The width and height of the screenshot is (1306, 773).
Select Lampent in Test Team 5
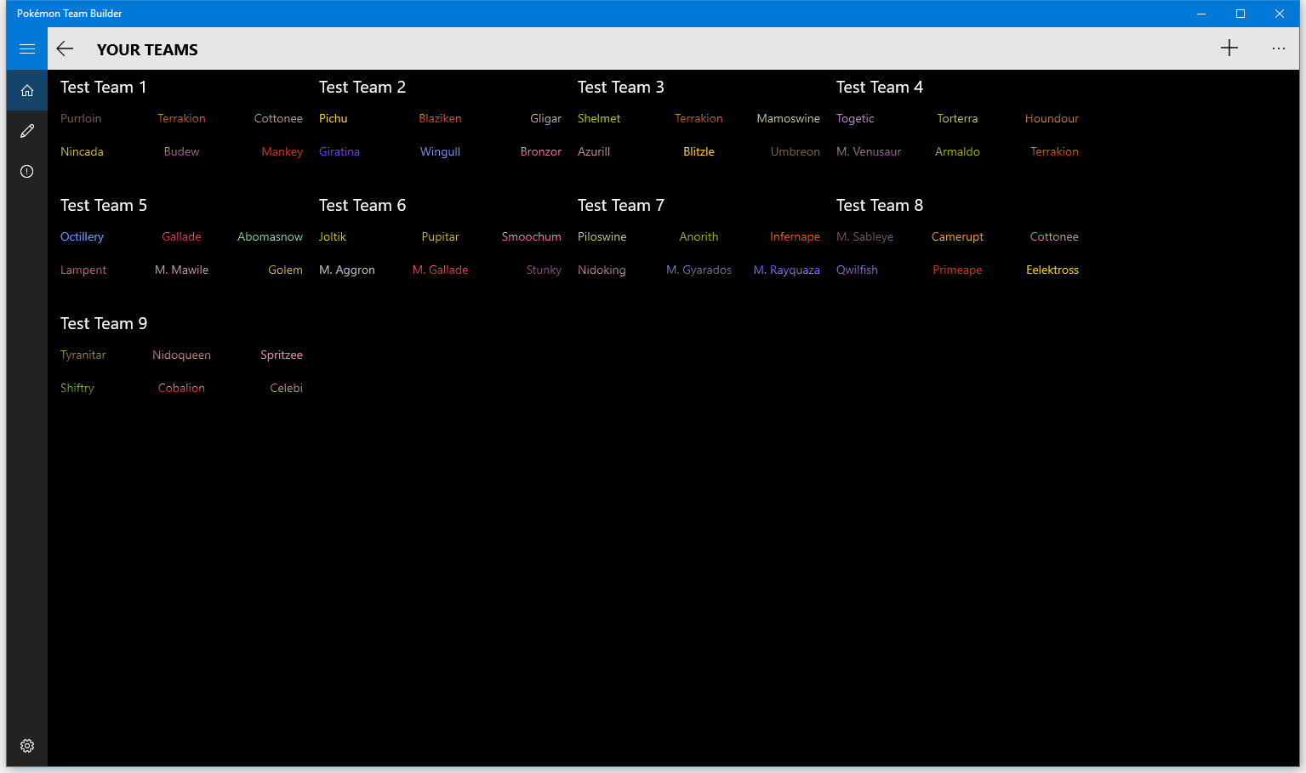[83, 270]
